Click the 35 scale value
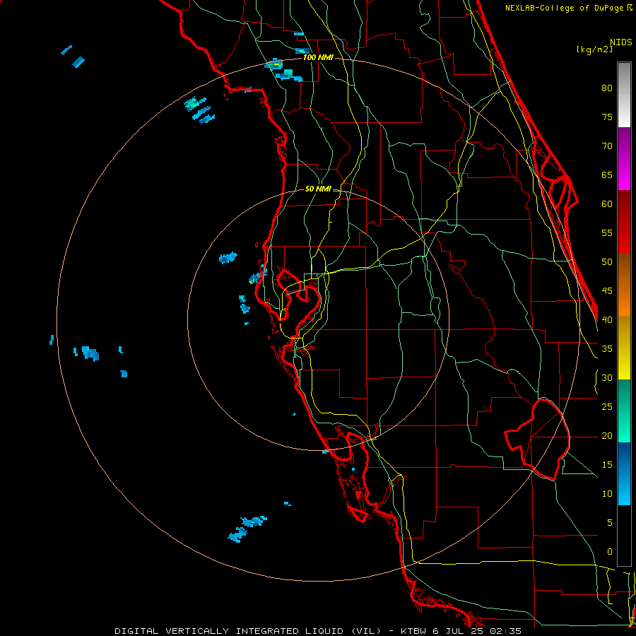The width and height of the screenshot is (636, 636). pos(607,349)
